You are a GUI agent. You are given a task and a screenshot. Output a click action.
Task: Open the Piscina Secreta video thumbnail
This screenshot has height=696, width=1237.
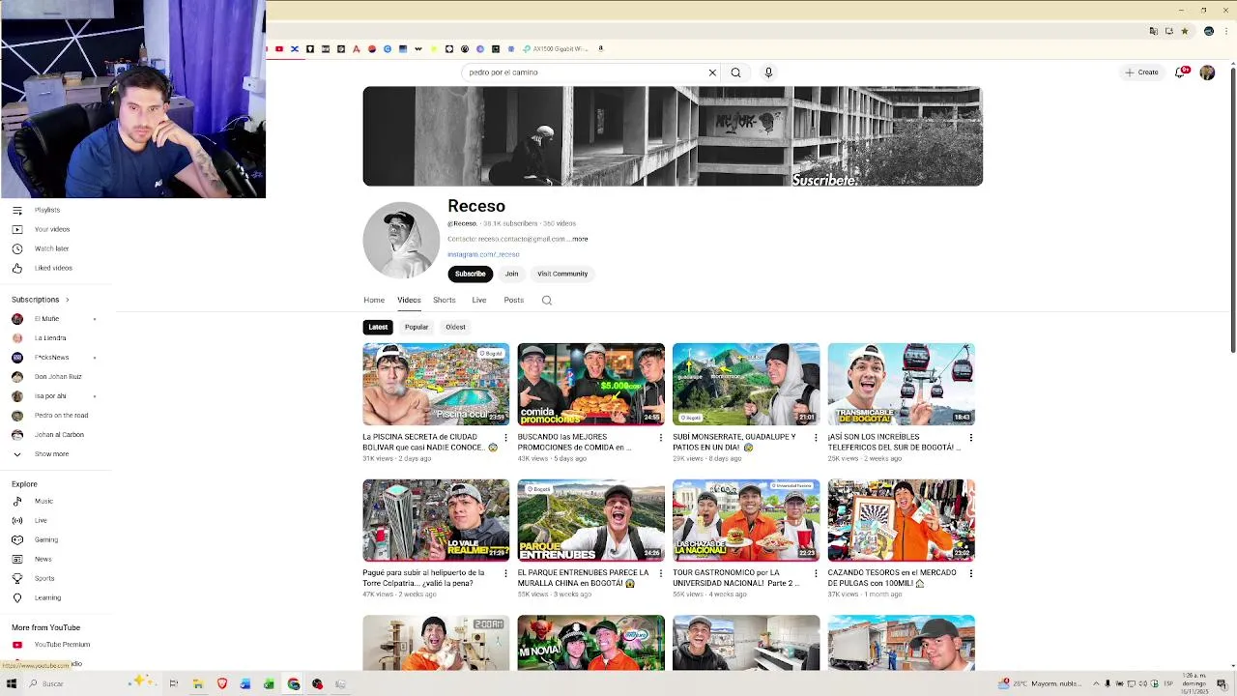click(436, 384)
